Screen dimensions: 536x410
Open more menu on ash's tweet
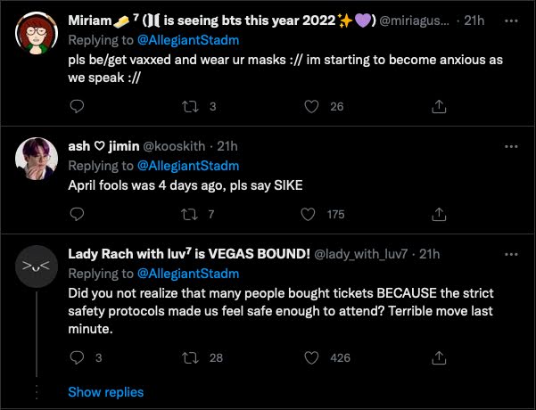coord(511,146)
